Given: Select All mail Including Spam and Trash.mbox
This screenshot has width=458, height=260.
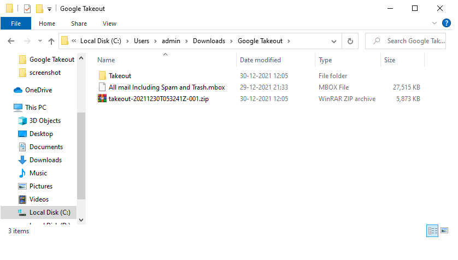Looking at the screenshot, I should click(x=167, y=87).
